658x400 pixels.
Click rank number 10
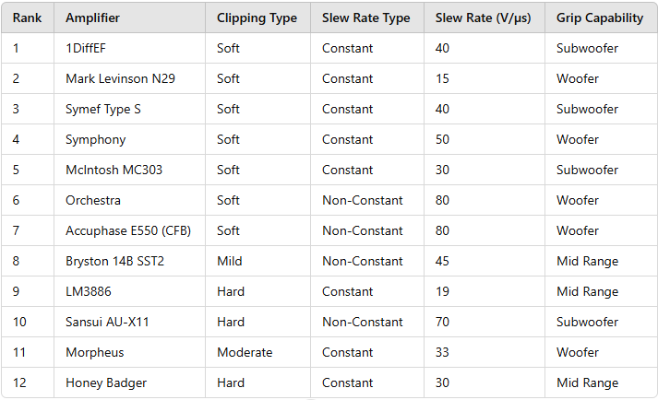[19, 322]
